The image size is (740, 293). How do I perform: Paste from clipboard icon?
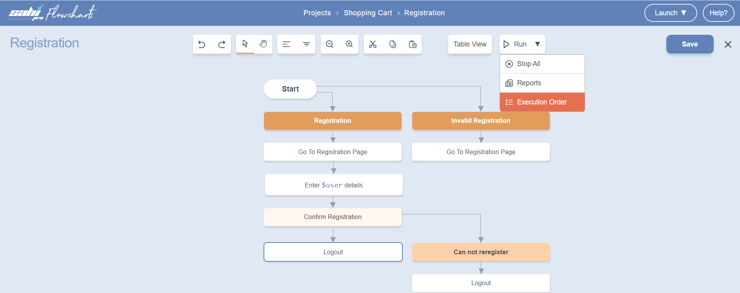click(413, 44)
